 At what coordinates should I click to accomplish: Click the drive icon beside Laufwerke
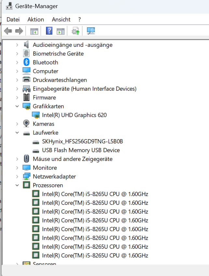[x=26, y=133]
